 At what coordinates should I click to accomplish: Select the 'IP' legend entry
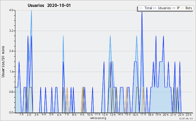point(178,8)
